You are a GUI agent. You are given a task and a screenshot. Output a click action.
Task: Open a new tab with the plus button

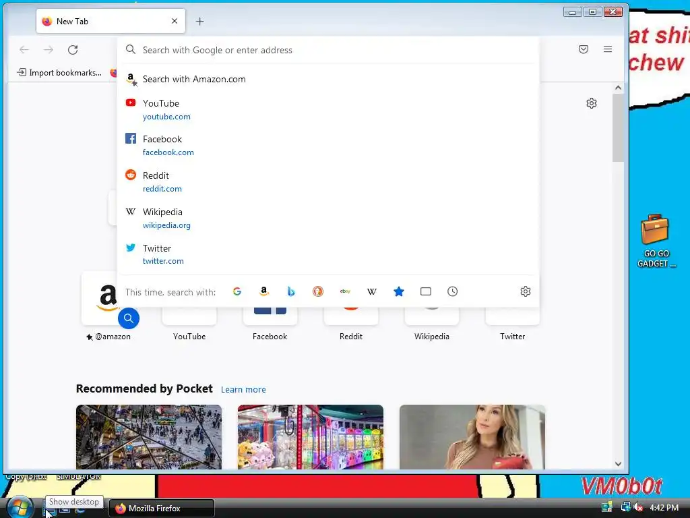(199, 21)
